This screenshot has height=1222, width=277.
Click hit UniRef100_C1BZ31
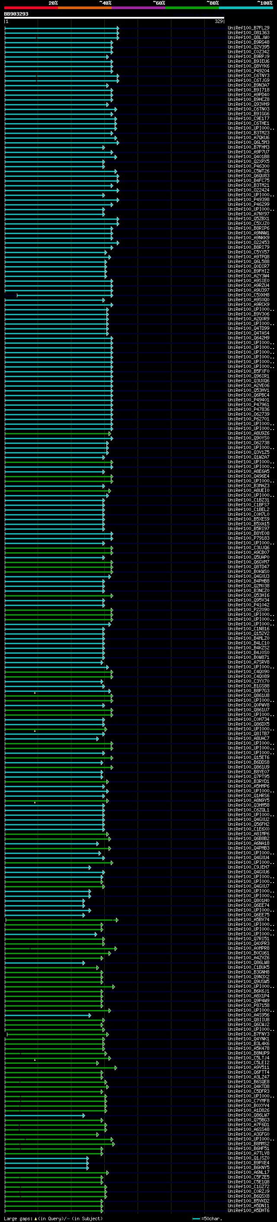click(248, 500)
